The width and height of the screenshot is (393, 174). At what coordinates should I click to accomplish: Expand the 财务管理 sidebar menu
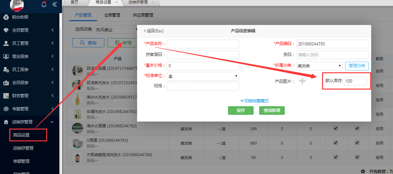click(x=52, y=96)
